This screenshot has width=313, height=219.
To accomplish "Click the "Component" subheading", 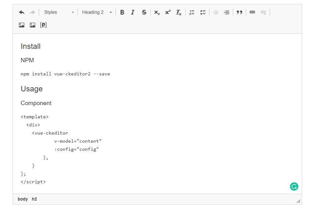I will tap(36, 103).
